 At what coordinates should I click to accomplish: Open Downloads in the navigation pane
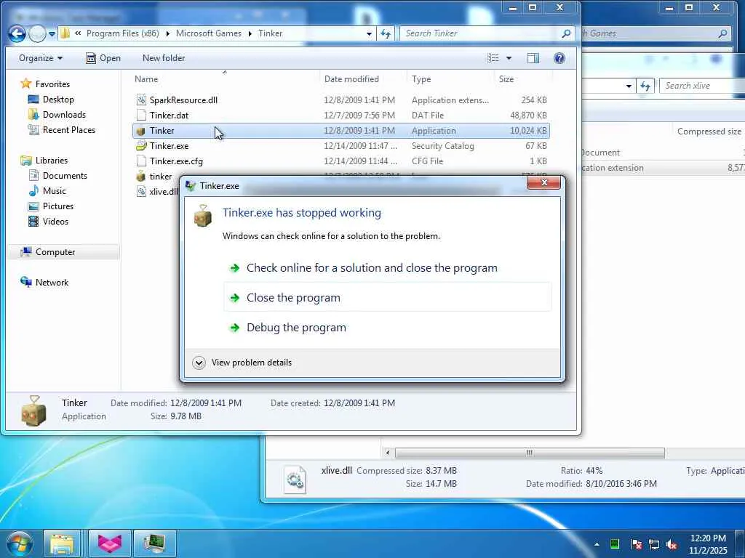point(57,114)
